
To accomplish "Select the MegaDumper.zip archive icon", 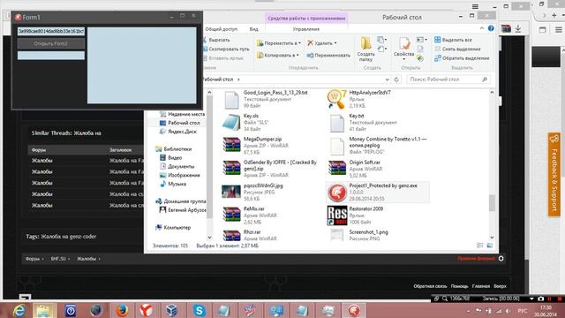I will [x=231, y=146].
